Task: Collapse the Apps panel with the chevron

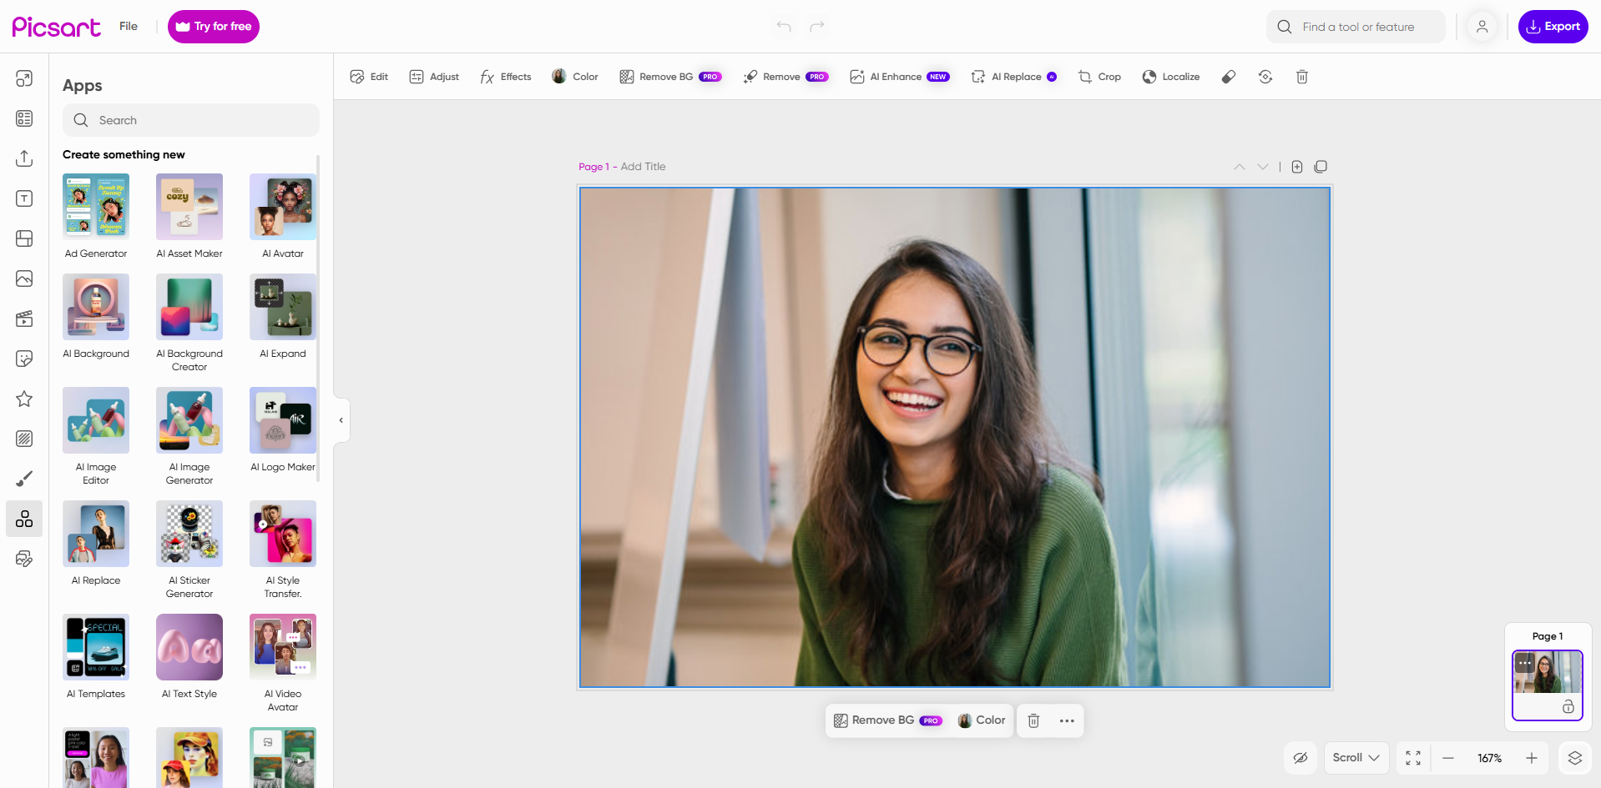Action: click(341, 419)
